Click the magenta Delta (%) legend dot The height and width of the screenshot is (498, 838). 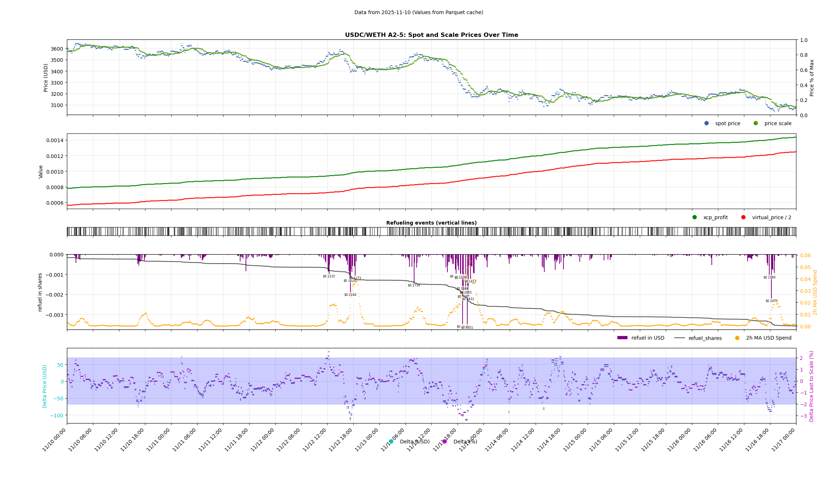click(444, 442)
